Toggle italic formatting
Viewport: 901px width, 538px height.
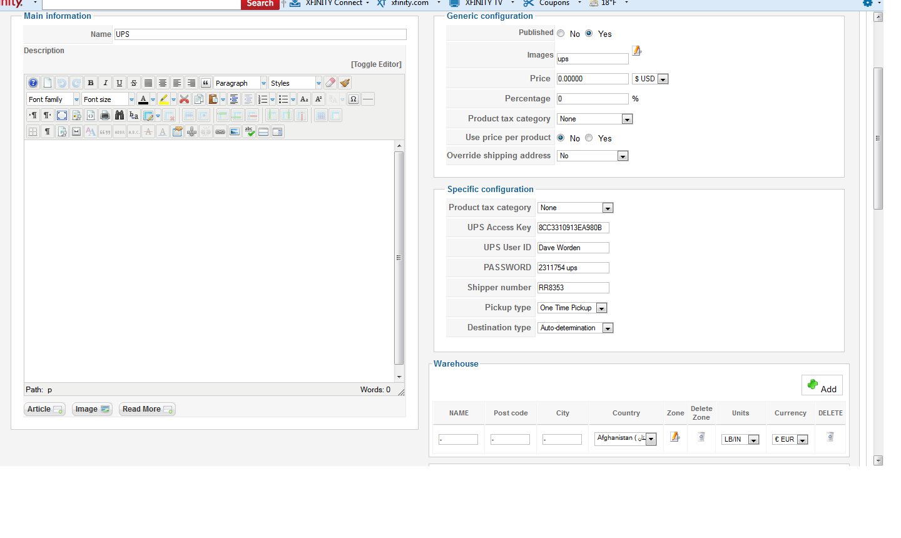tap(105, 83)
